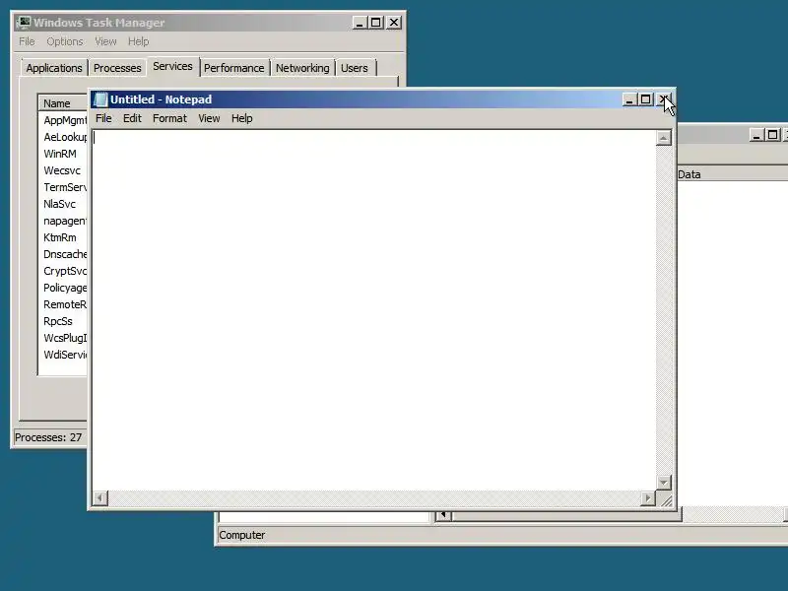This screenshot has width=788, height=591.
Task: Select the WdiServi service row
Action: point(64,355)
